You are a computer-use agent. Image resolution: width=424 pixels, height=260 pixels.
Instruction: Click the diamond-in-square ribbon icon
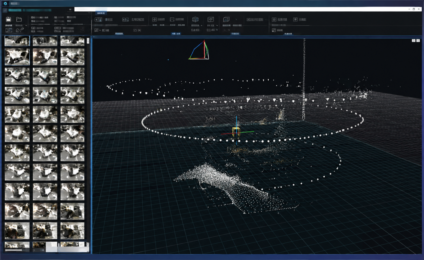click(154, 19)
